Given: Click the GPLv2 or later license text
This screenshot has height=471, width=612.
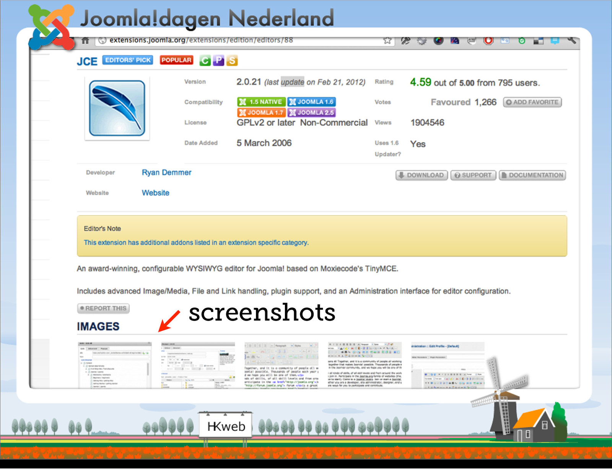Looking at the screenshot, I should (x=266, y=122).
